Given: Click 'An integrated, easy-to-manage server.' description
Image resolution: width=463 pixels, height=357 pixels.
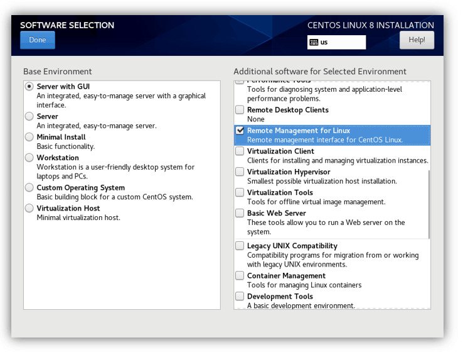Looking at the screenshot, I should tap(97, 126).
